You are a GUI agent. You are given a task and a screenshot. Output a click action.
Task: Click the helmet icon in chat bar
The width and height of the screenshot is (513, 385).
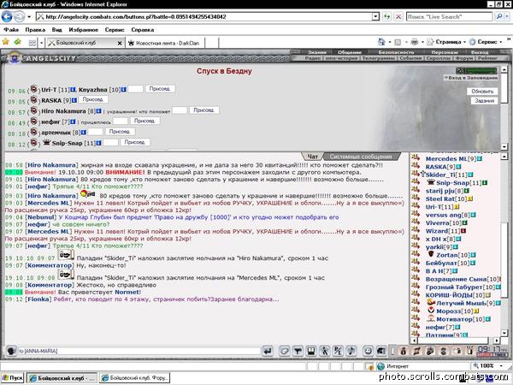point(381,351)
